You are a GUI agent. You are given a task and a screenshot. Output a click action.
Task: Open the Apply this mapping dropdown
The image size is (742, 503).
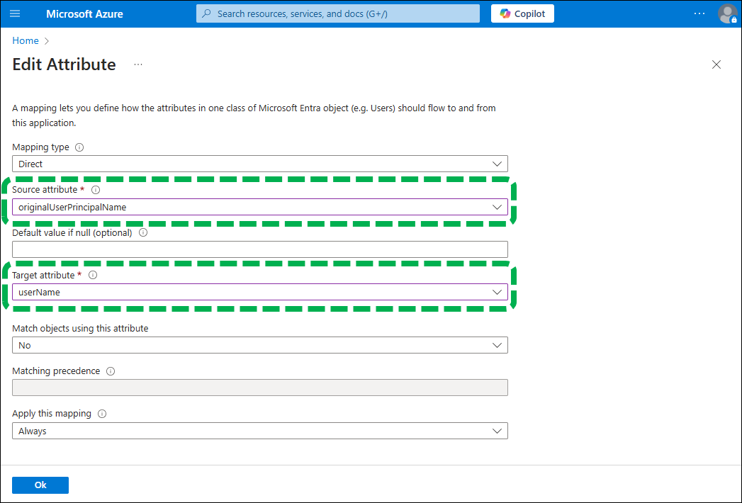tap(259, 431)
